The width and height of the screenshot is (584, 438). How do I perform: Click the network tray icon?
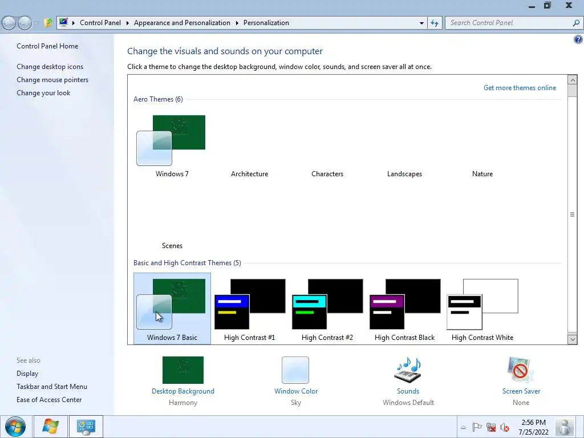coord(491,427)
